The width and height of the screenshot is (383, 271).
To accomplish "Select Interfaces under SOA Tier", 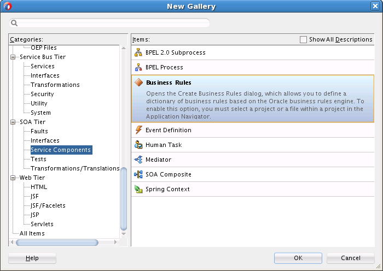I will pyautogui.click(x=45, y=140).
